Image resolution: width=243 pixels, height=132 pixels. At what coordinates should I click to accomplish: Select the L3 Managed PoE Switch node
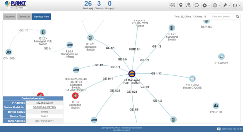coord(132,74)
